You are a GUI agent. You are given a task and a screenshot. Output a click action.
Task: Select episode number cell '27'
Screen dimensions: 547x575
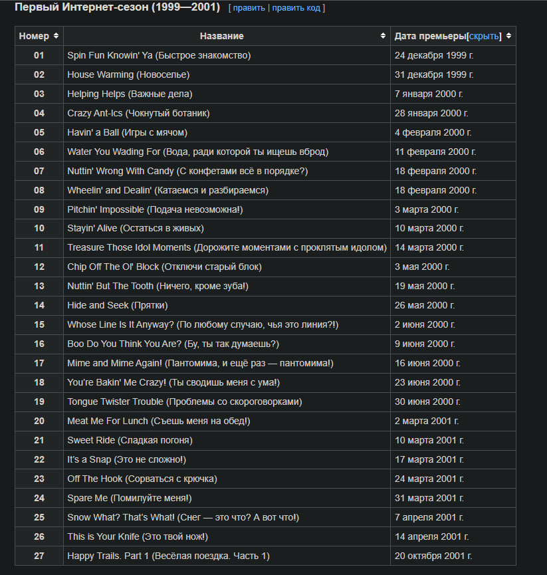click(x=39, y=556)
